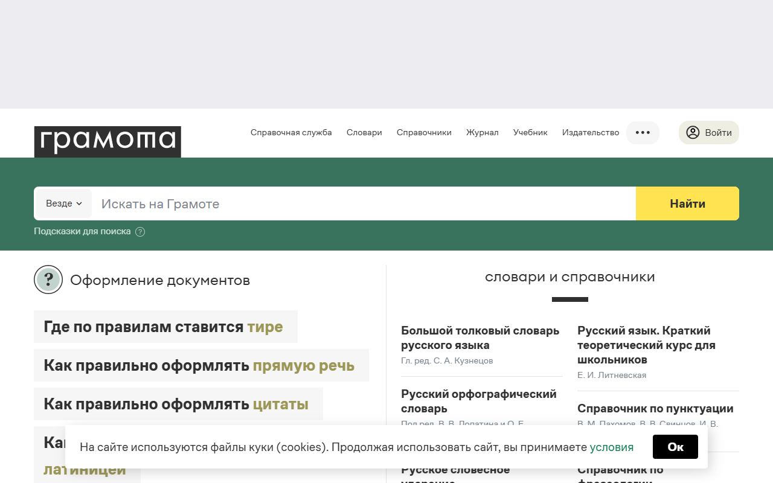Open Где по правилам ставится тире
Screen dimensions: 773x483
[165, 327]
